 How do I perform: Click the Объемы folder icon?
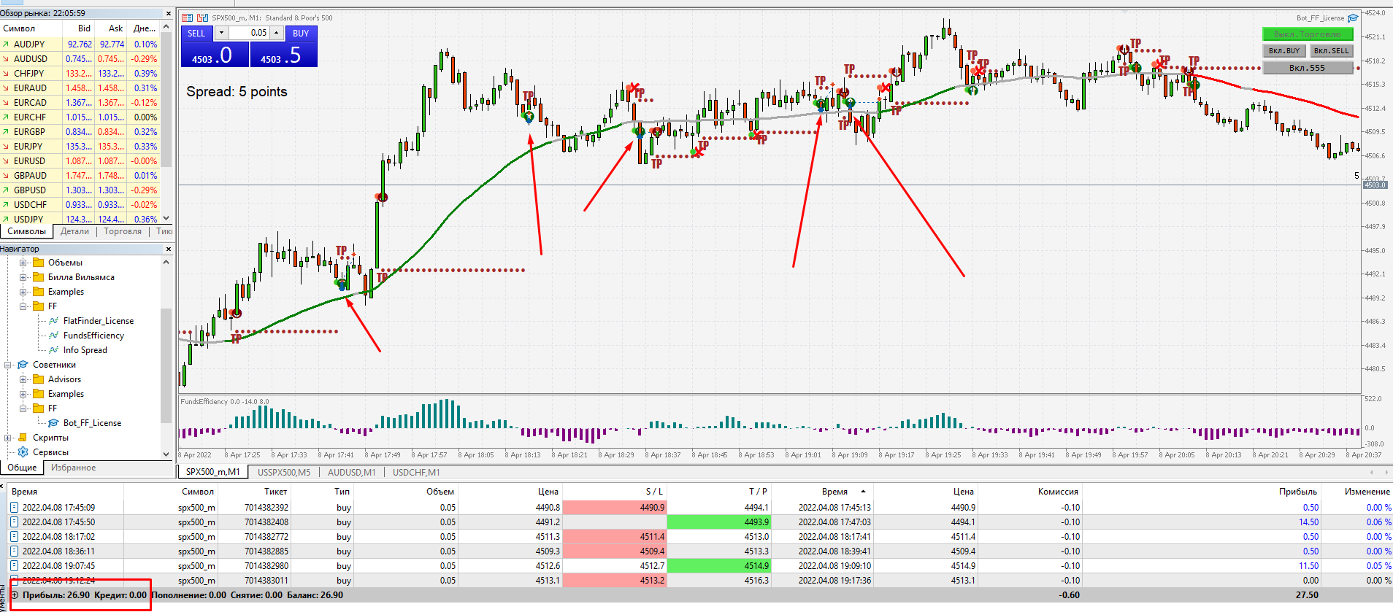[39, 263]
